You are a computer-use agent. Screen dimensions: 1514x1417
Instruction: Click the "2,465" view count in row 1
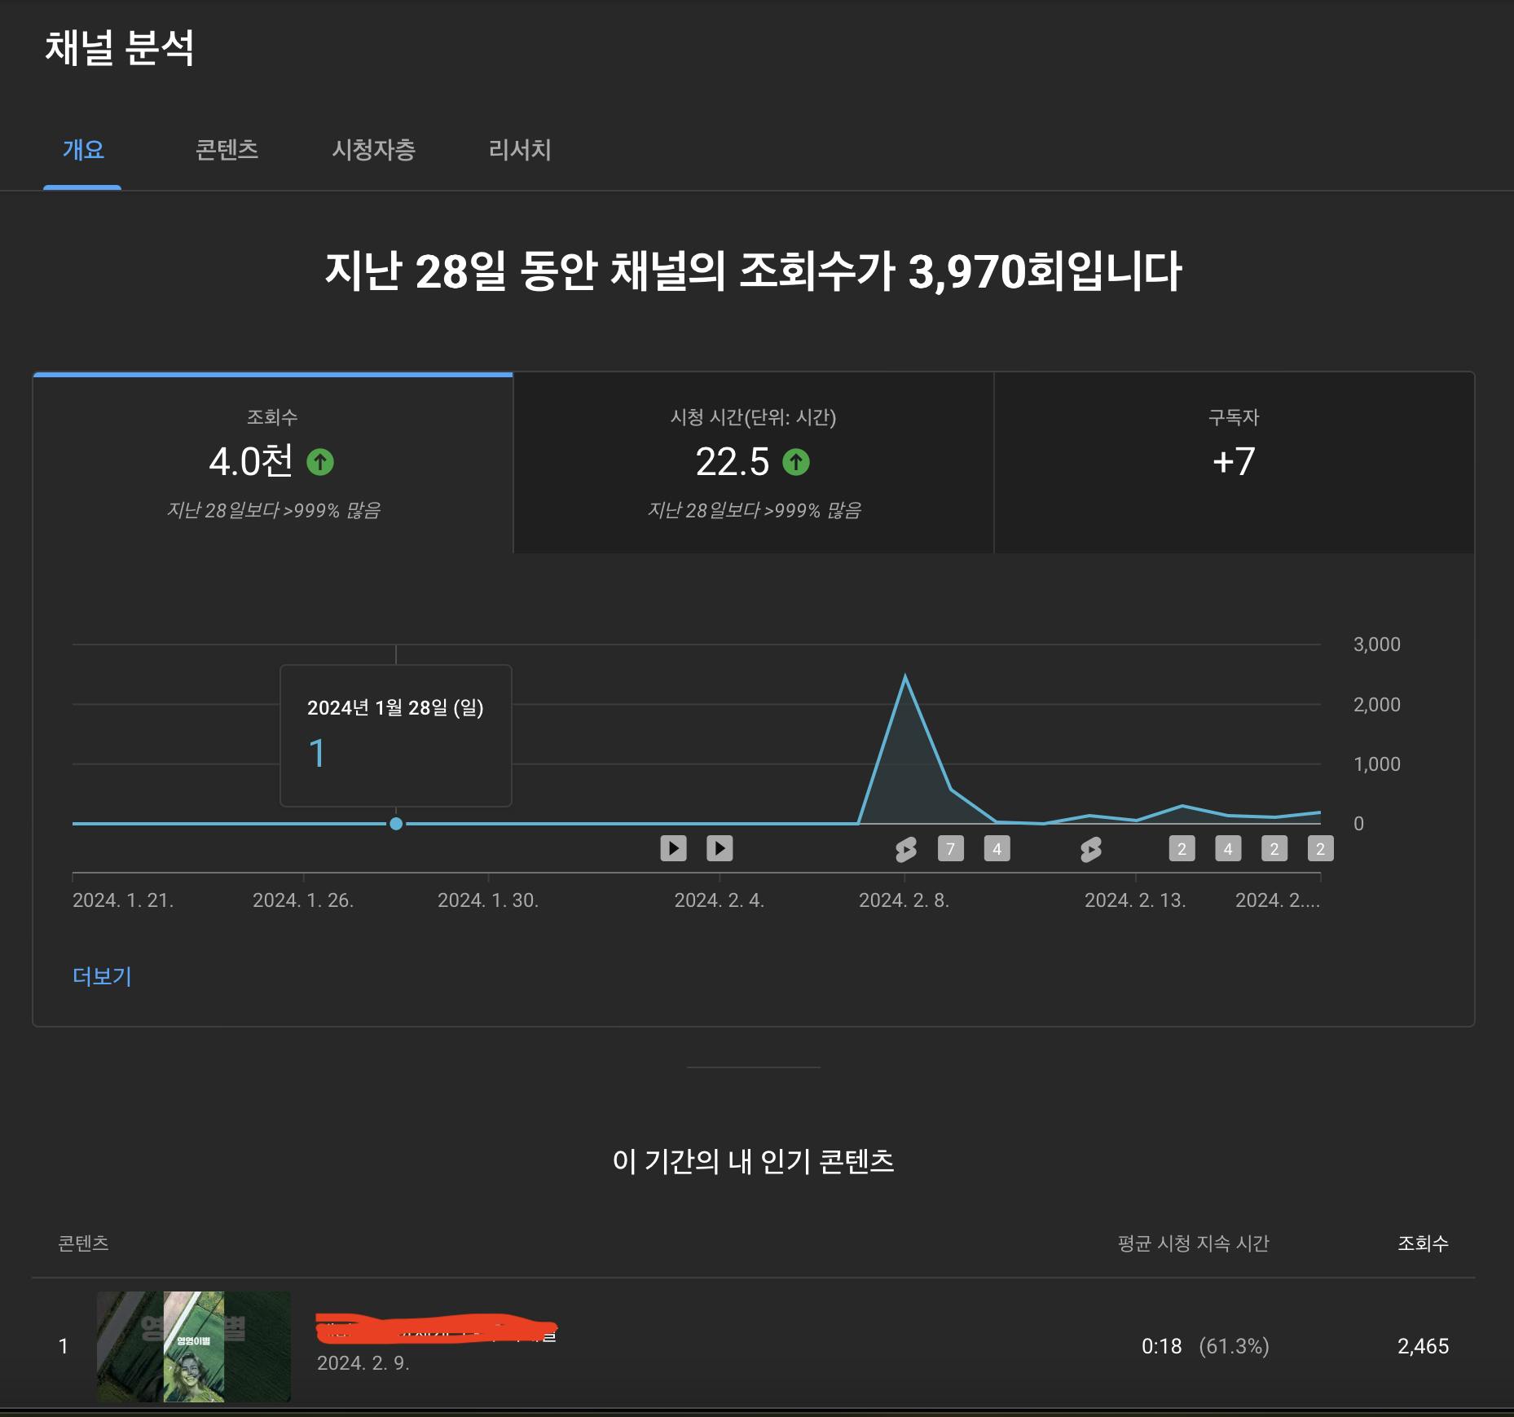[1424, 1346]
